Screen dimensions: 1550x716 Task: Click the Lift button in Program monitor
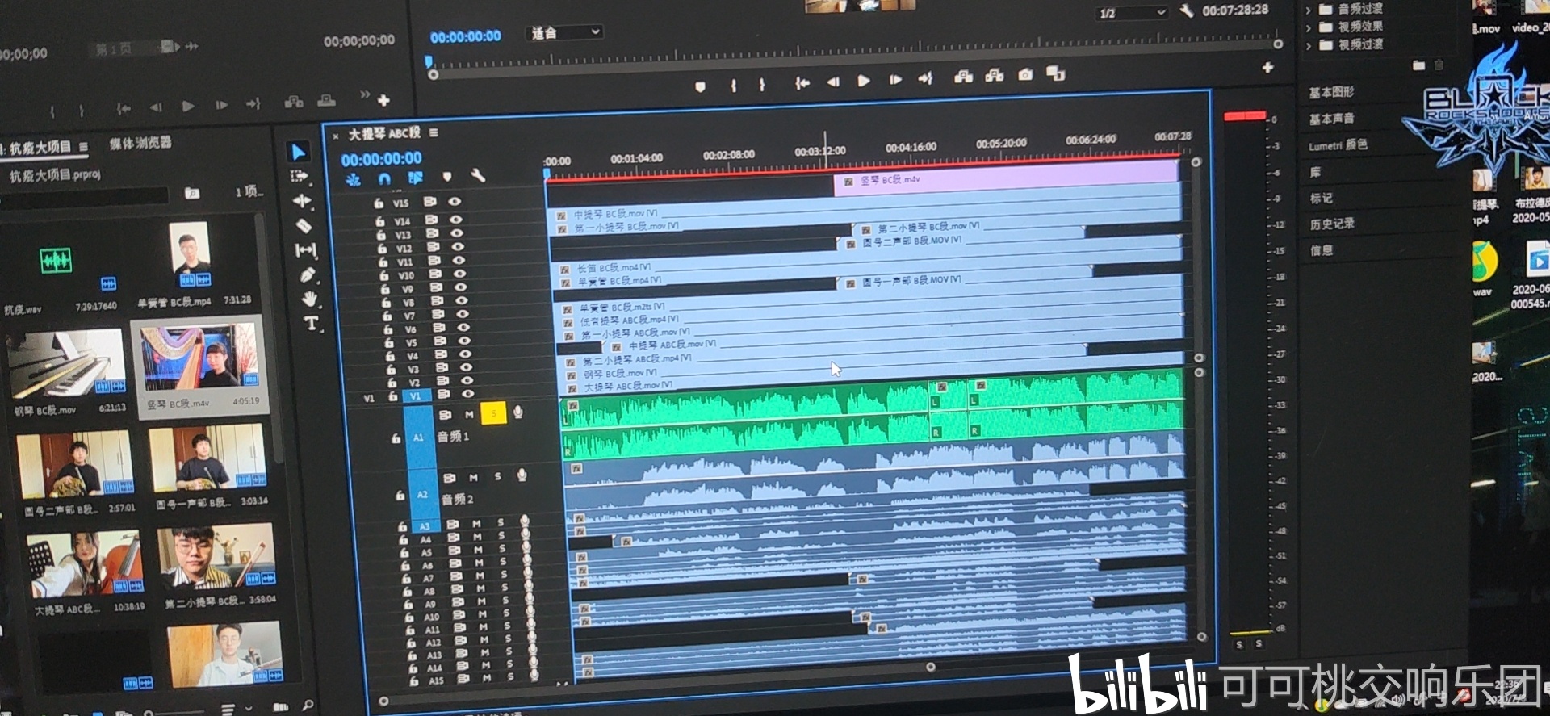pos(963,77)
